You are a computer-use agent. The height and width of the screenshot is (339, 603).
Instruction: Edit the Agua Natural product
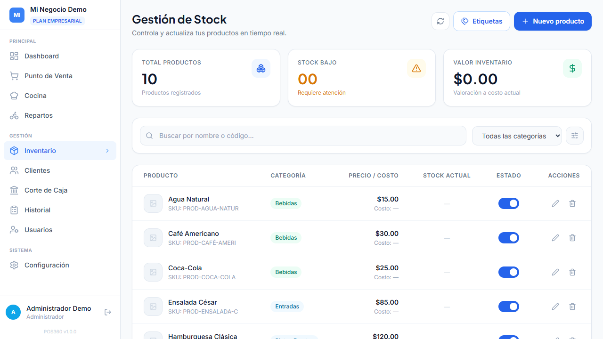(555, 203)
